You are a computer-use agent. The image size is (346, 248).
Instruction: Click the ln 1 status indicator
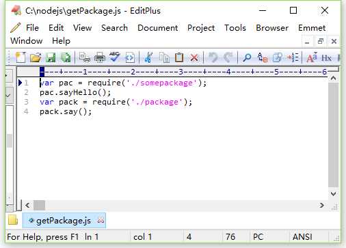(x=92, y=237)
